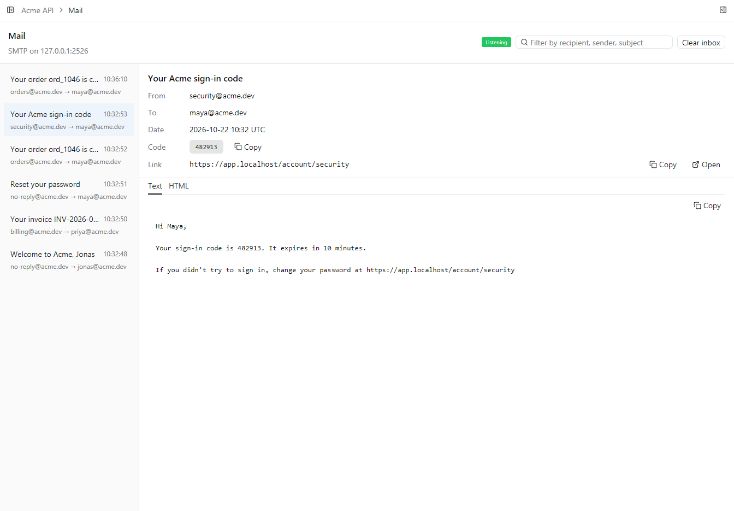Screen dimensions: 734x511
Task: Go to Acme API breadcrumb
Action: [x=37, y=10]
